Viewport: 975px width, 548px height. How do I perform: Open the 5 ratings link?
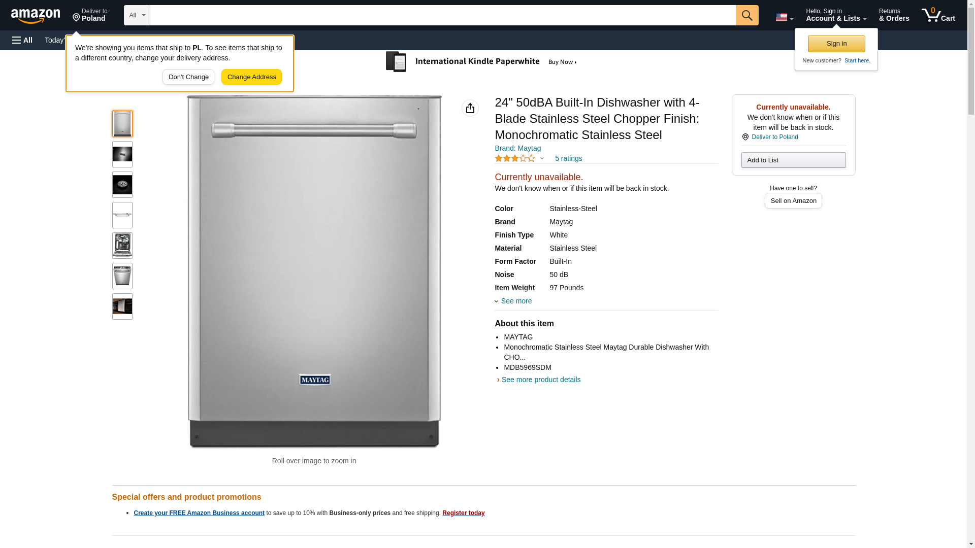568,158
